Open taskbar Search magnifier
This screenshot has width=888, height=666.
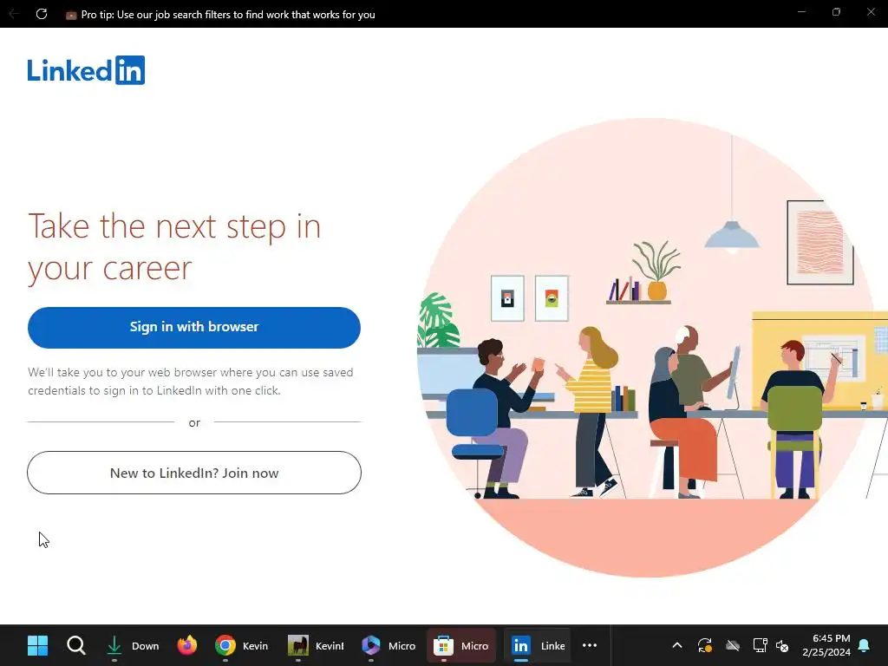pyautogui.click(x=76, y=645)
